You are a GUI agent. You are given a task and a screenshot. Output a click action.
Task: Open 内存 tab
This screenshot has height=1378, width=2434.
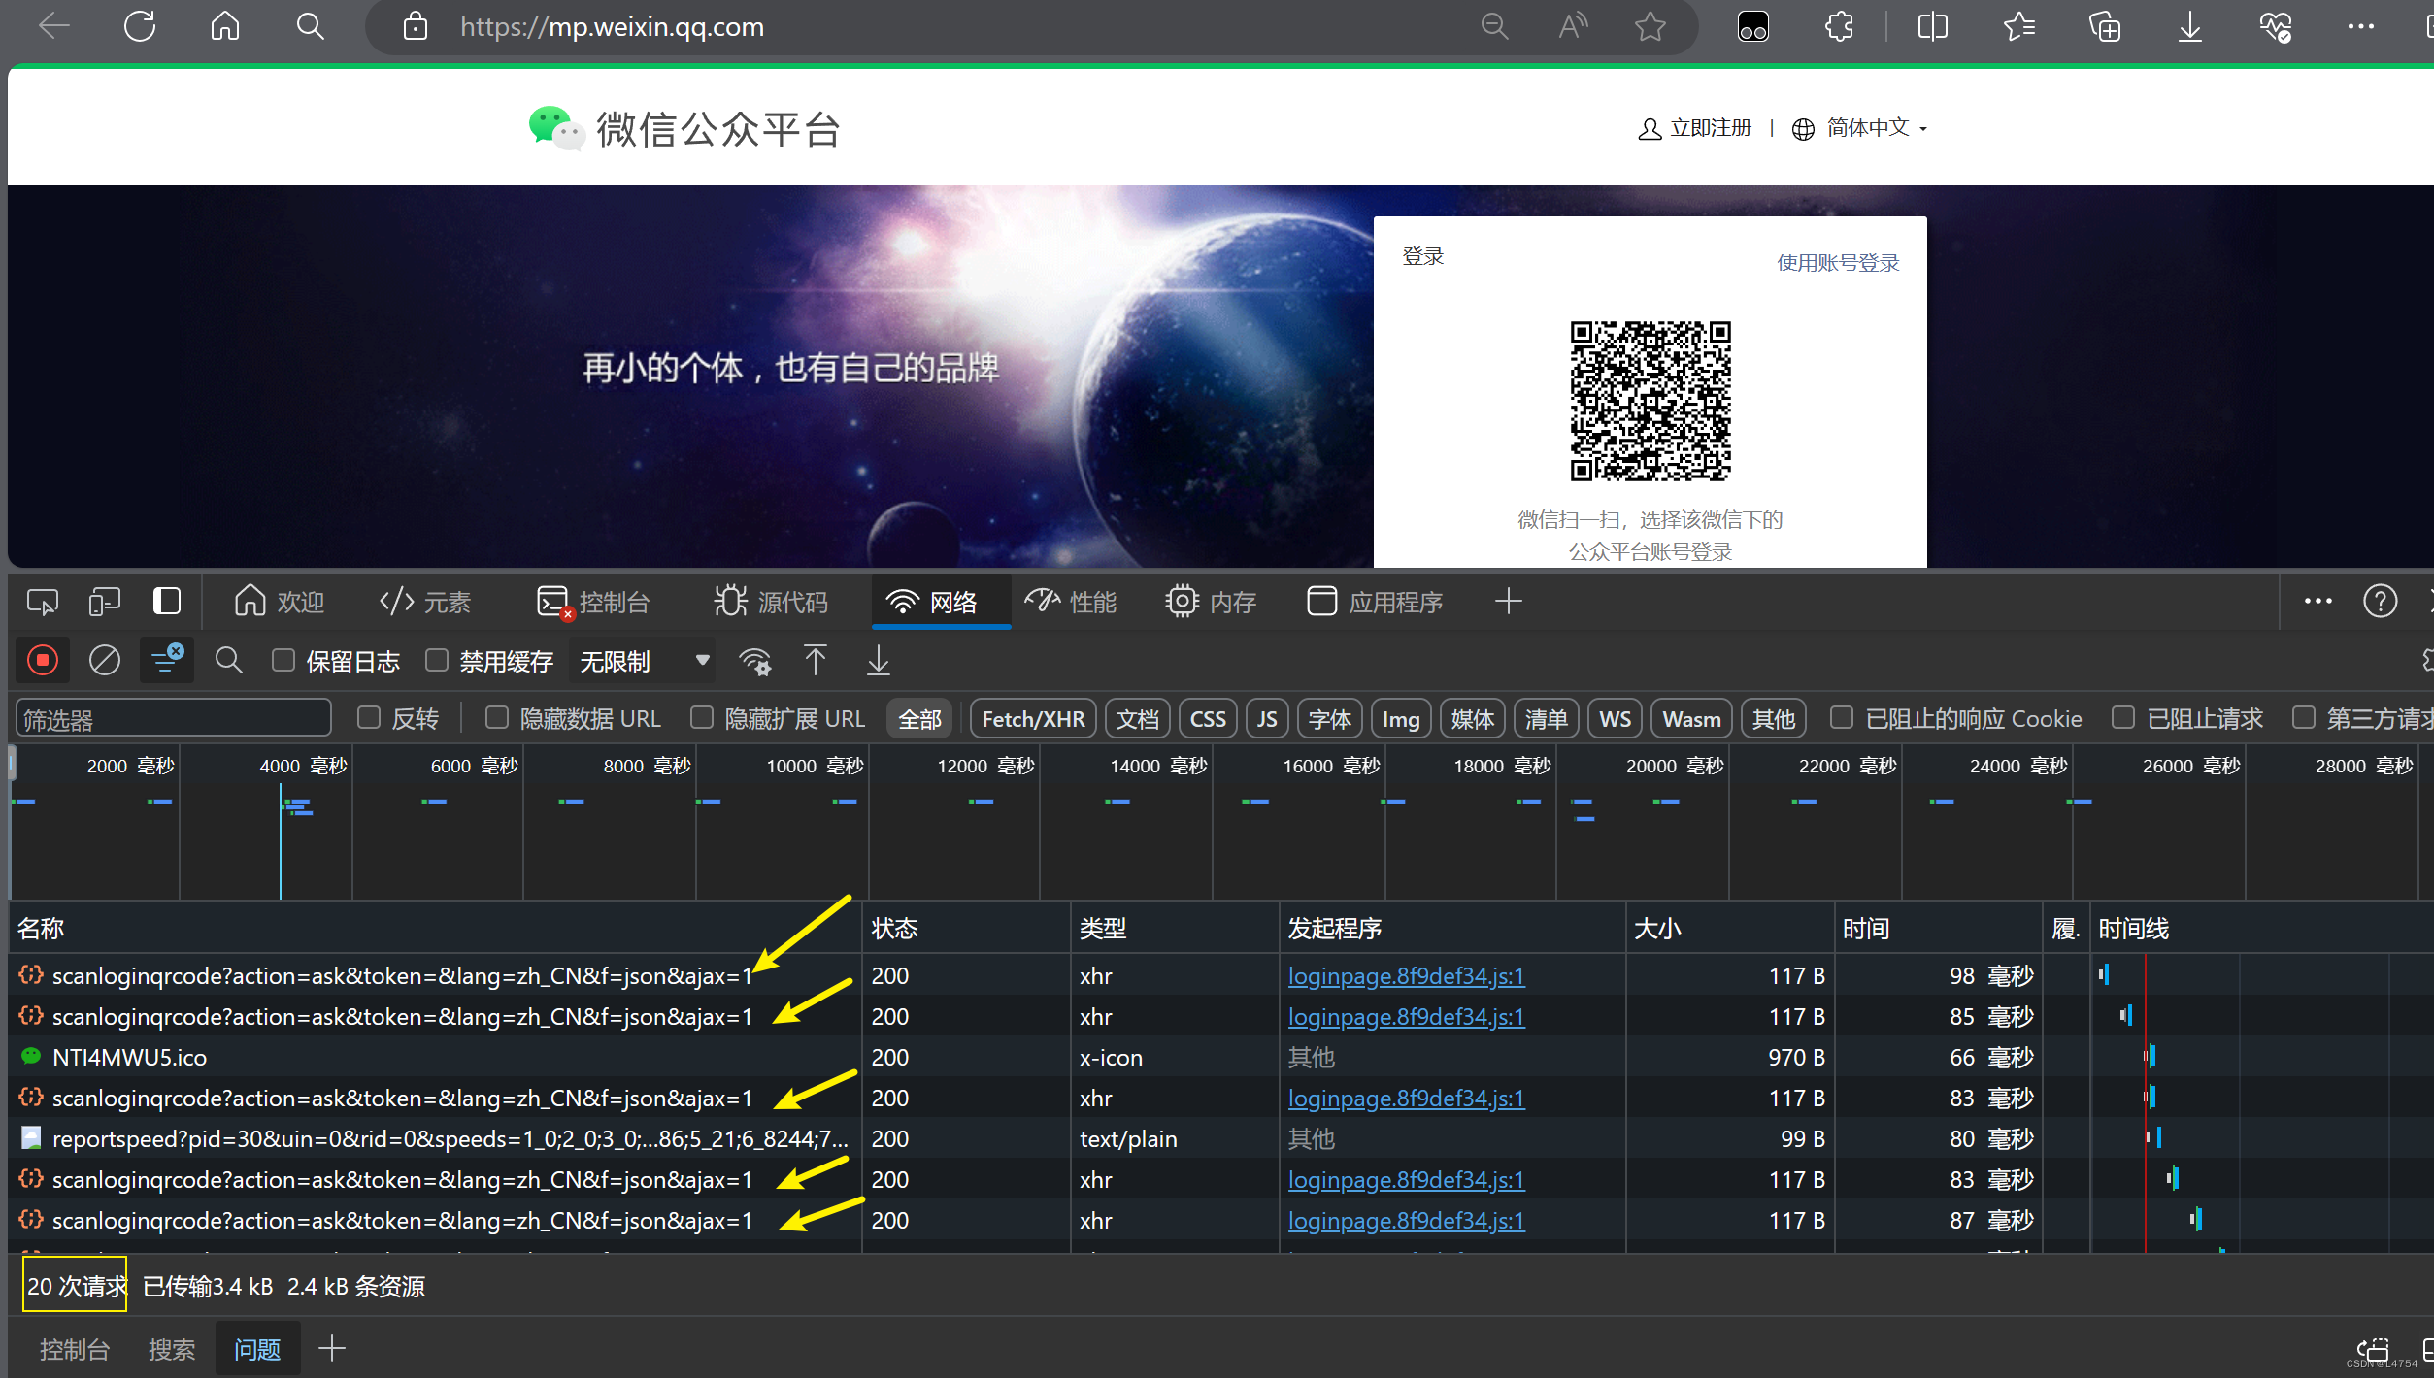[1211, 603]
